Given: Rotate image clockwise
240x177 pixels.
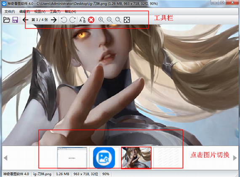Looking at the screenshot, I should pyautogui.click(x=72, y=20).
